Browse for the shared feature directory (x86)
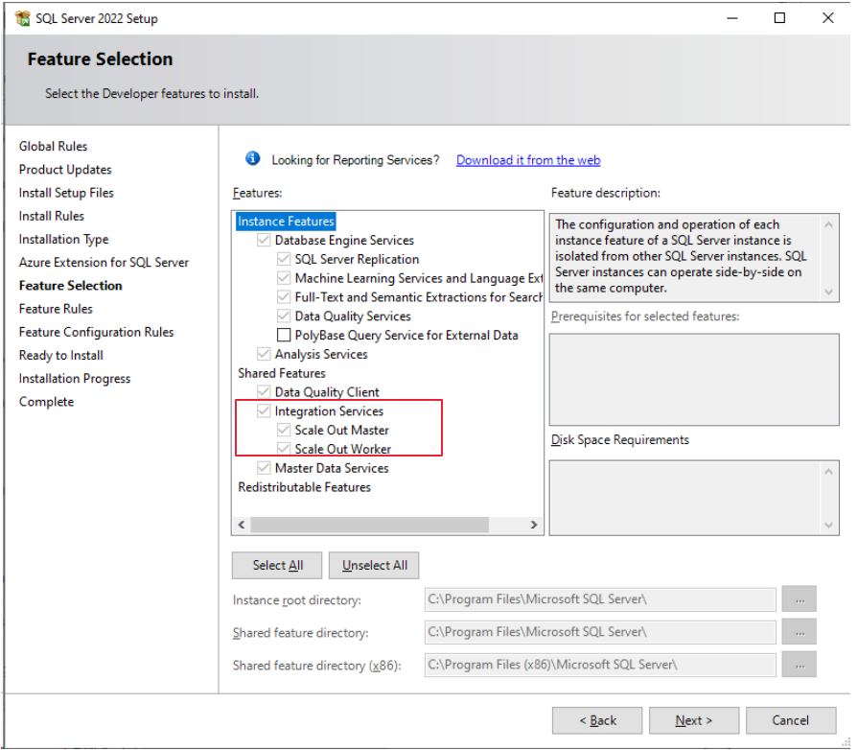Viewport: 858px width, 750px height. [x=799, y=665]
